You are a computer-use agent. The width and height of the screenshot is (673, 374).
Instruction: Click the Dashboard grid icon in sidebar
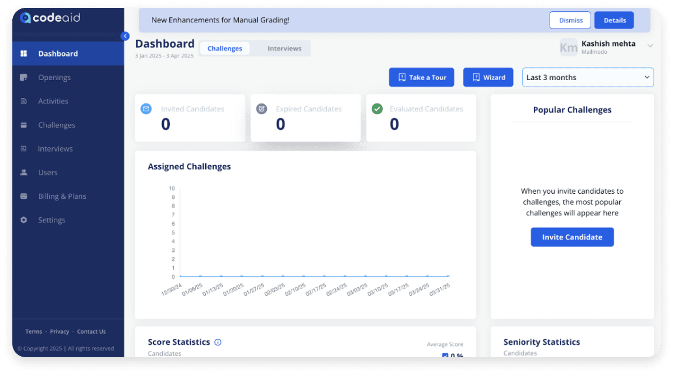[24, 54]
